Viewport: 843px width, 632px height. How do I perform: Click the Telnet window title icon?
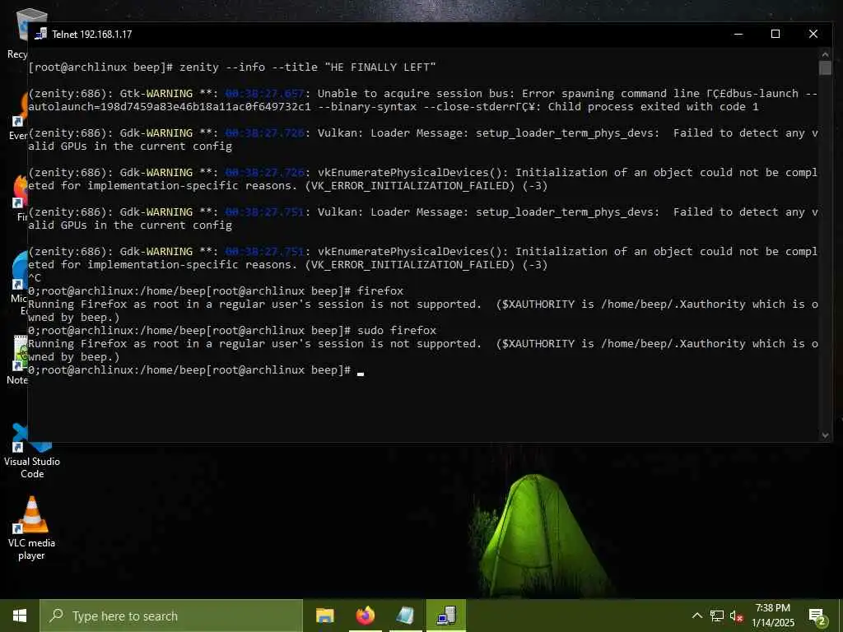(x=40, y=34)
